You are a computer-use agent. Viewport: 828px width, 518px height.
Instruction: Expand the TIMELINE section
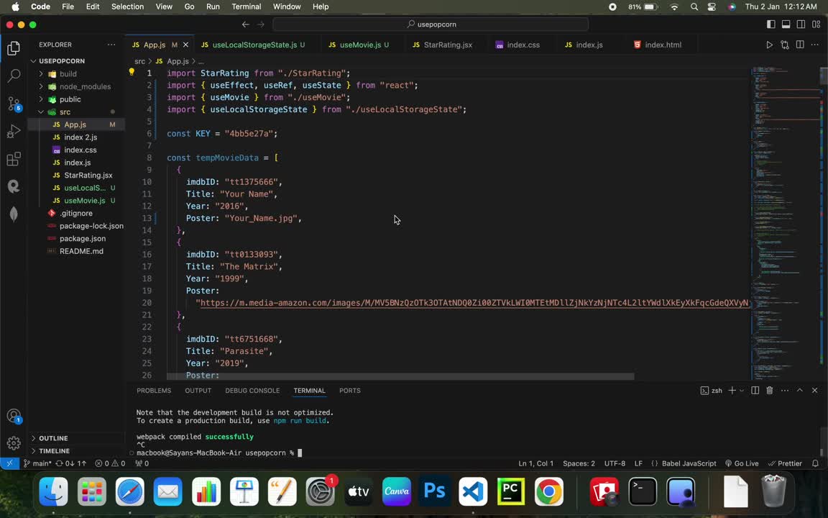pyautogui.click(x=76, y=451)
